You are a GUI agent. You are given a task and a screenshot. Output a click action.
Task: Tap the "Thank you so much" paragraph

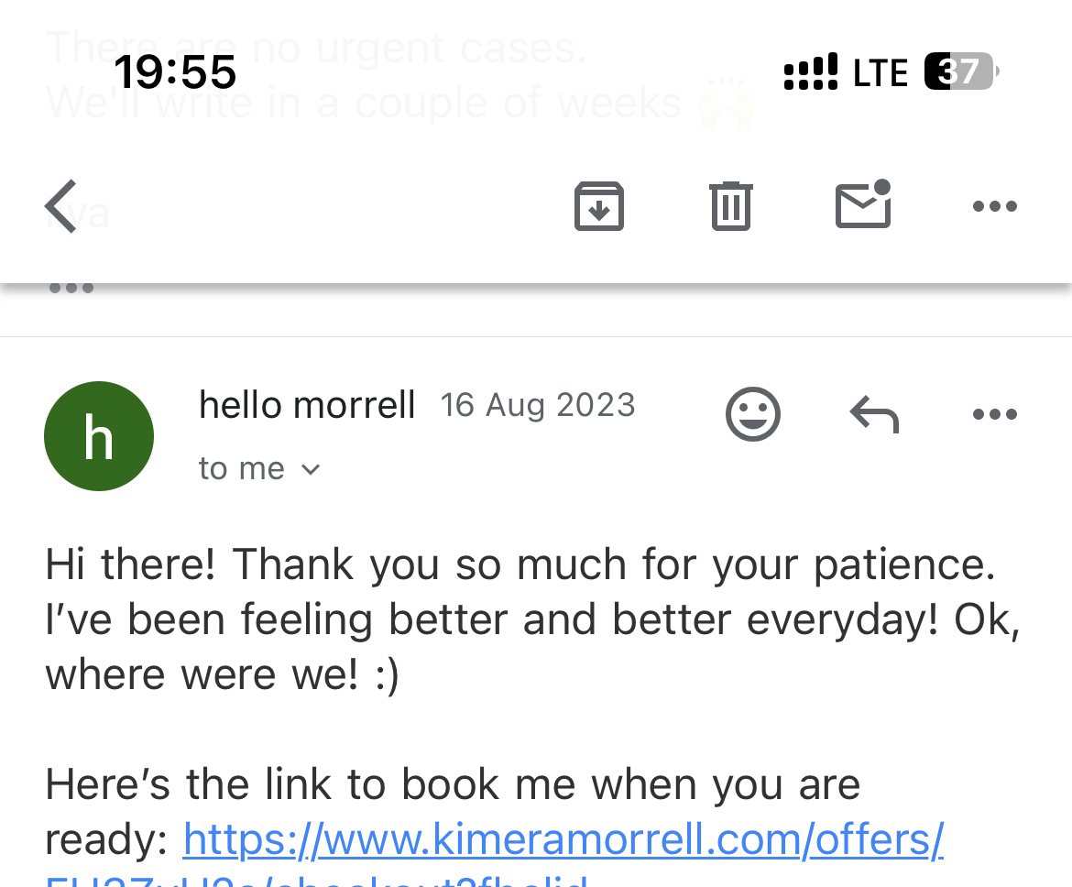531,619
